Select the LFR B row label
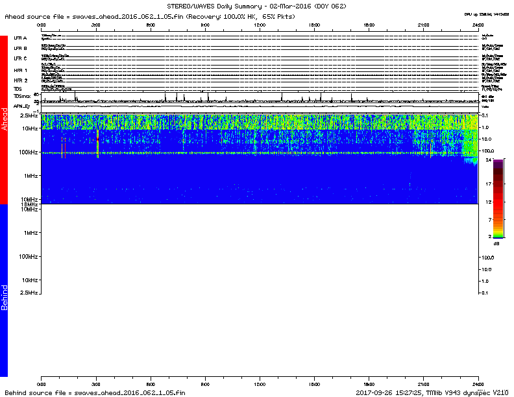This screenshot has height=397, width=514. (21, 49)
